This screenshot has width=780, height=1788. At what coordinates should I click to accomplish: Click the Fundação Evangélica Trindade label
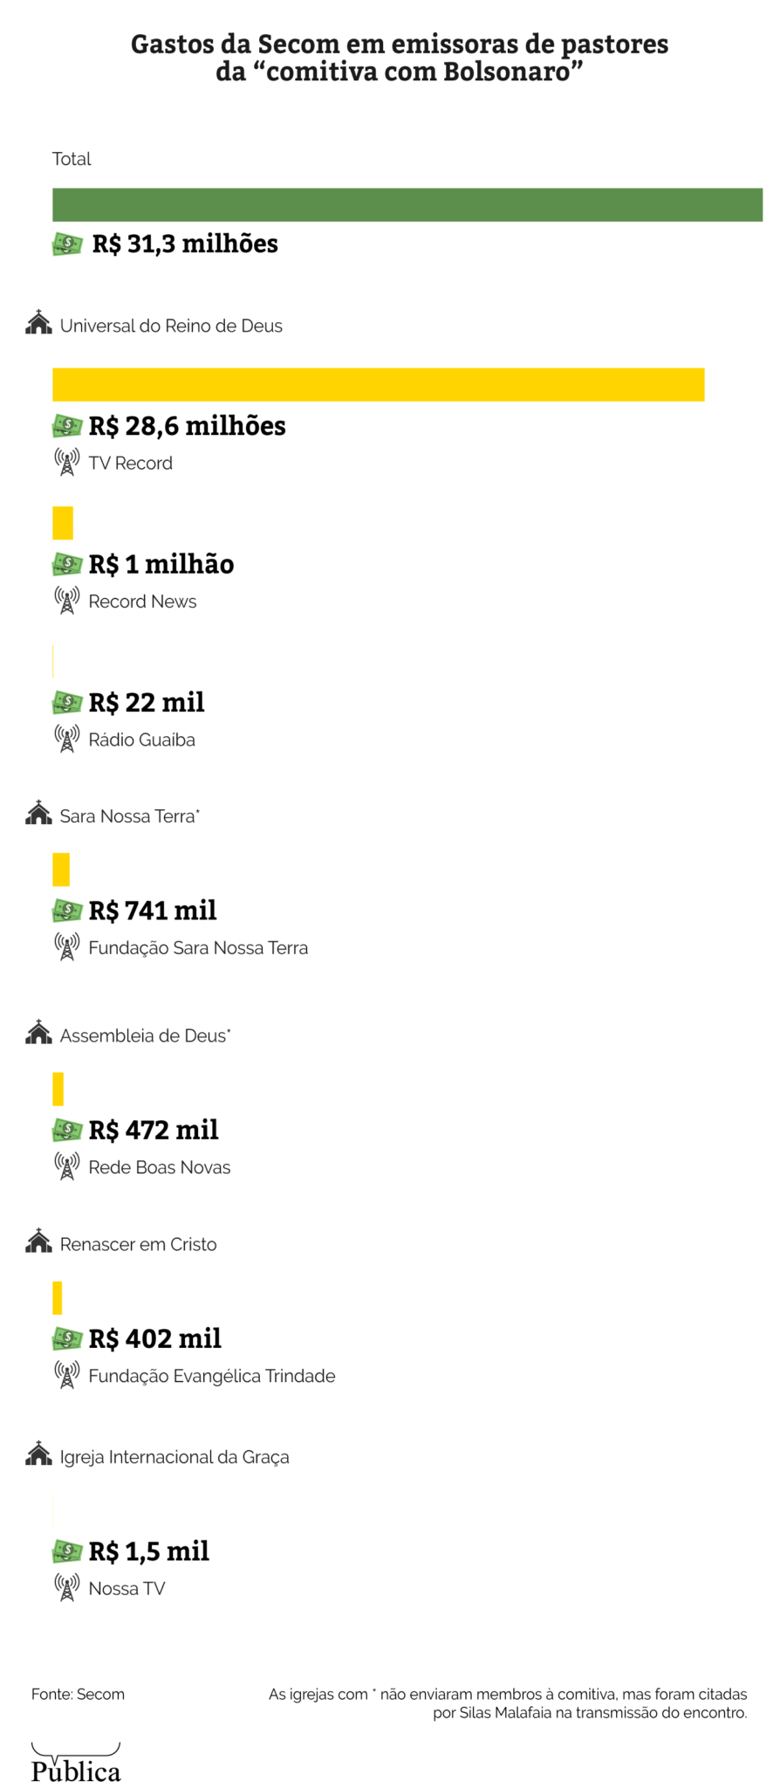pos(212,1376)
